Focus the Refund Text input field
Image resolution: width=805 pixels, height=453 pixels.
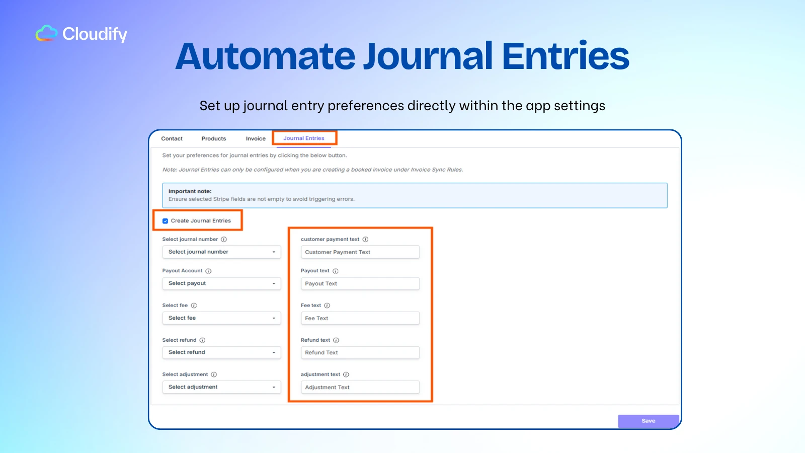click(360, 353)
